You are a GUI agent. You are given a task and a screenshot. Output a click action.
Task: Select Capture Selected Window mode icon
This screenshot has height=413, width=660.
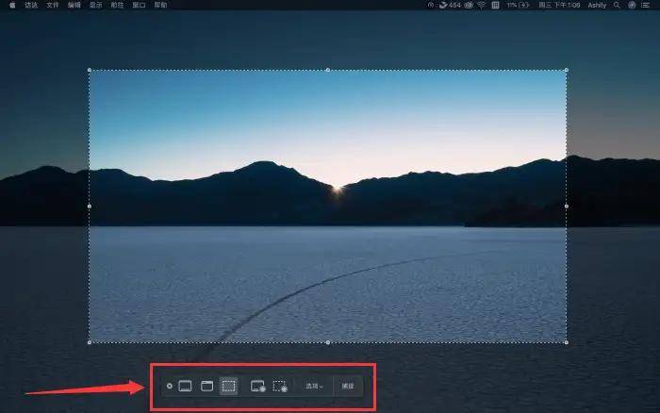click(206, 386)
